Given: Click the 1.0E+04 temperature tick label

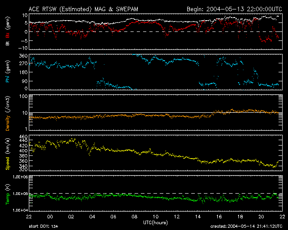Looking at the screenshot, I should tap(20, 210).
